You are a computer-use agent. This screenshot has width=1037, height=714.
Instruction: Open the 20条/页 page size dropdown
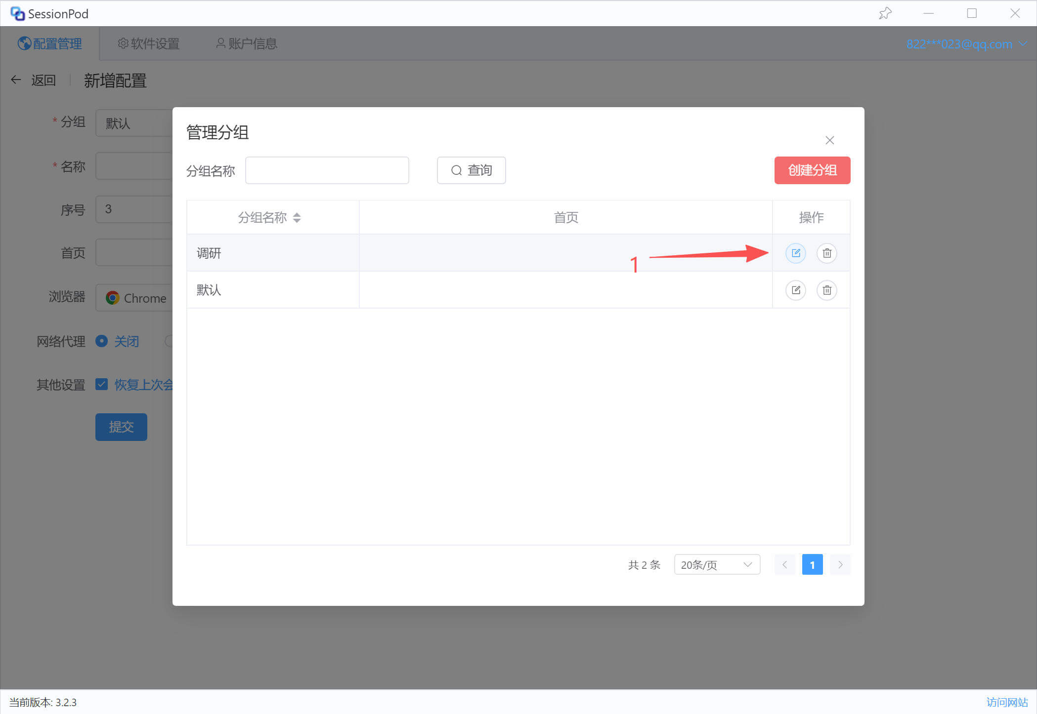[x=716, y=564]
